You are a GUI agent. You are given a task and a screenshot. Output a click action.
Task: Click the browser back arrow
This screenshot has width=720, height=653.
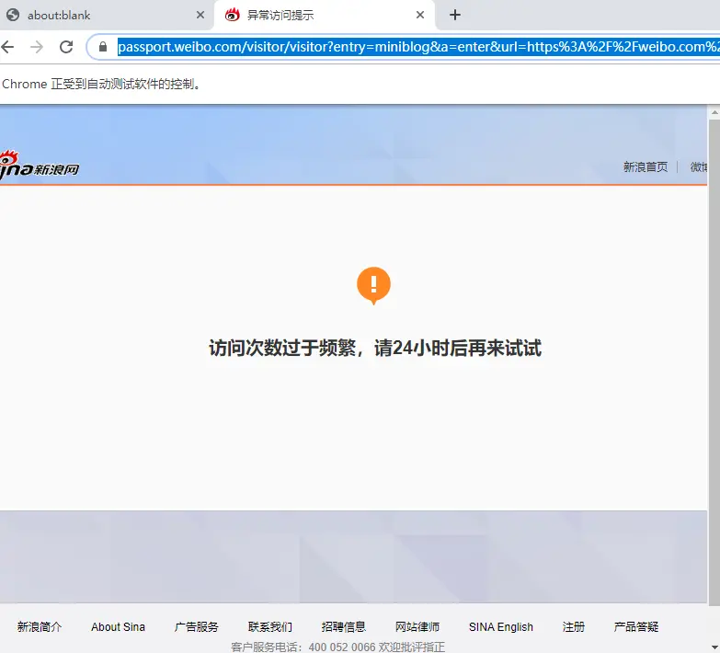click(7, 46)
